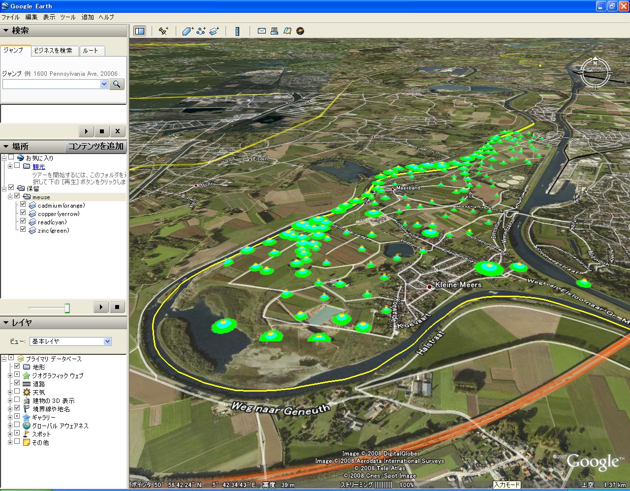The width and height of the screenshot is (630, 491).
Task: Click the opacity slider handle in Places panel
Action: 67,308
